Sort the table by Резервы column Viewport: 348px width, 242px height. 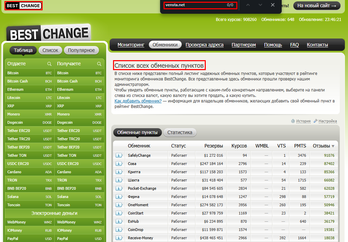point(213,146)
